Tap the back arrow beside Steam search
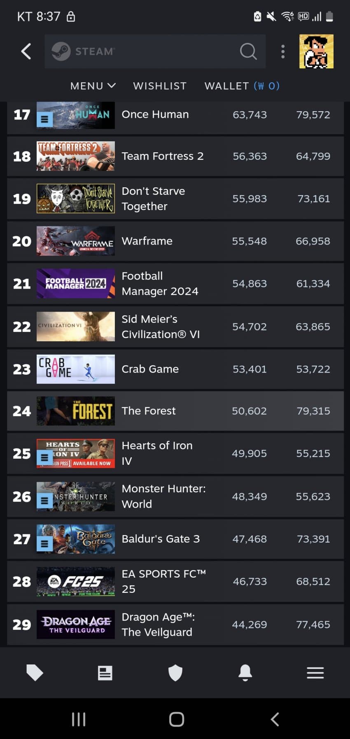This screenshot has width=350, height=739. 26,51
